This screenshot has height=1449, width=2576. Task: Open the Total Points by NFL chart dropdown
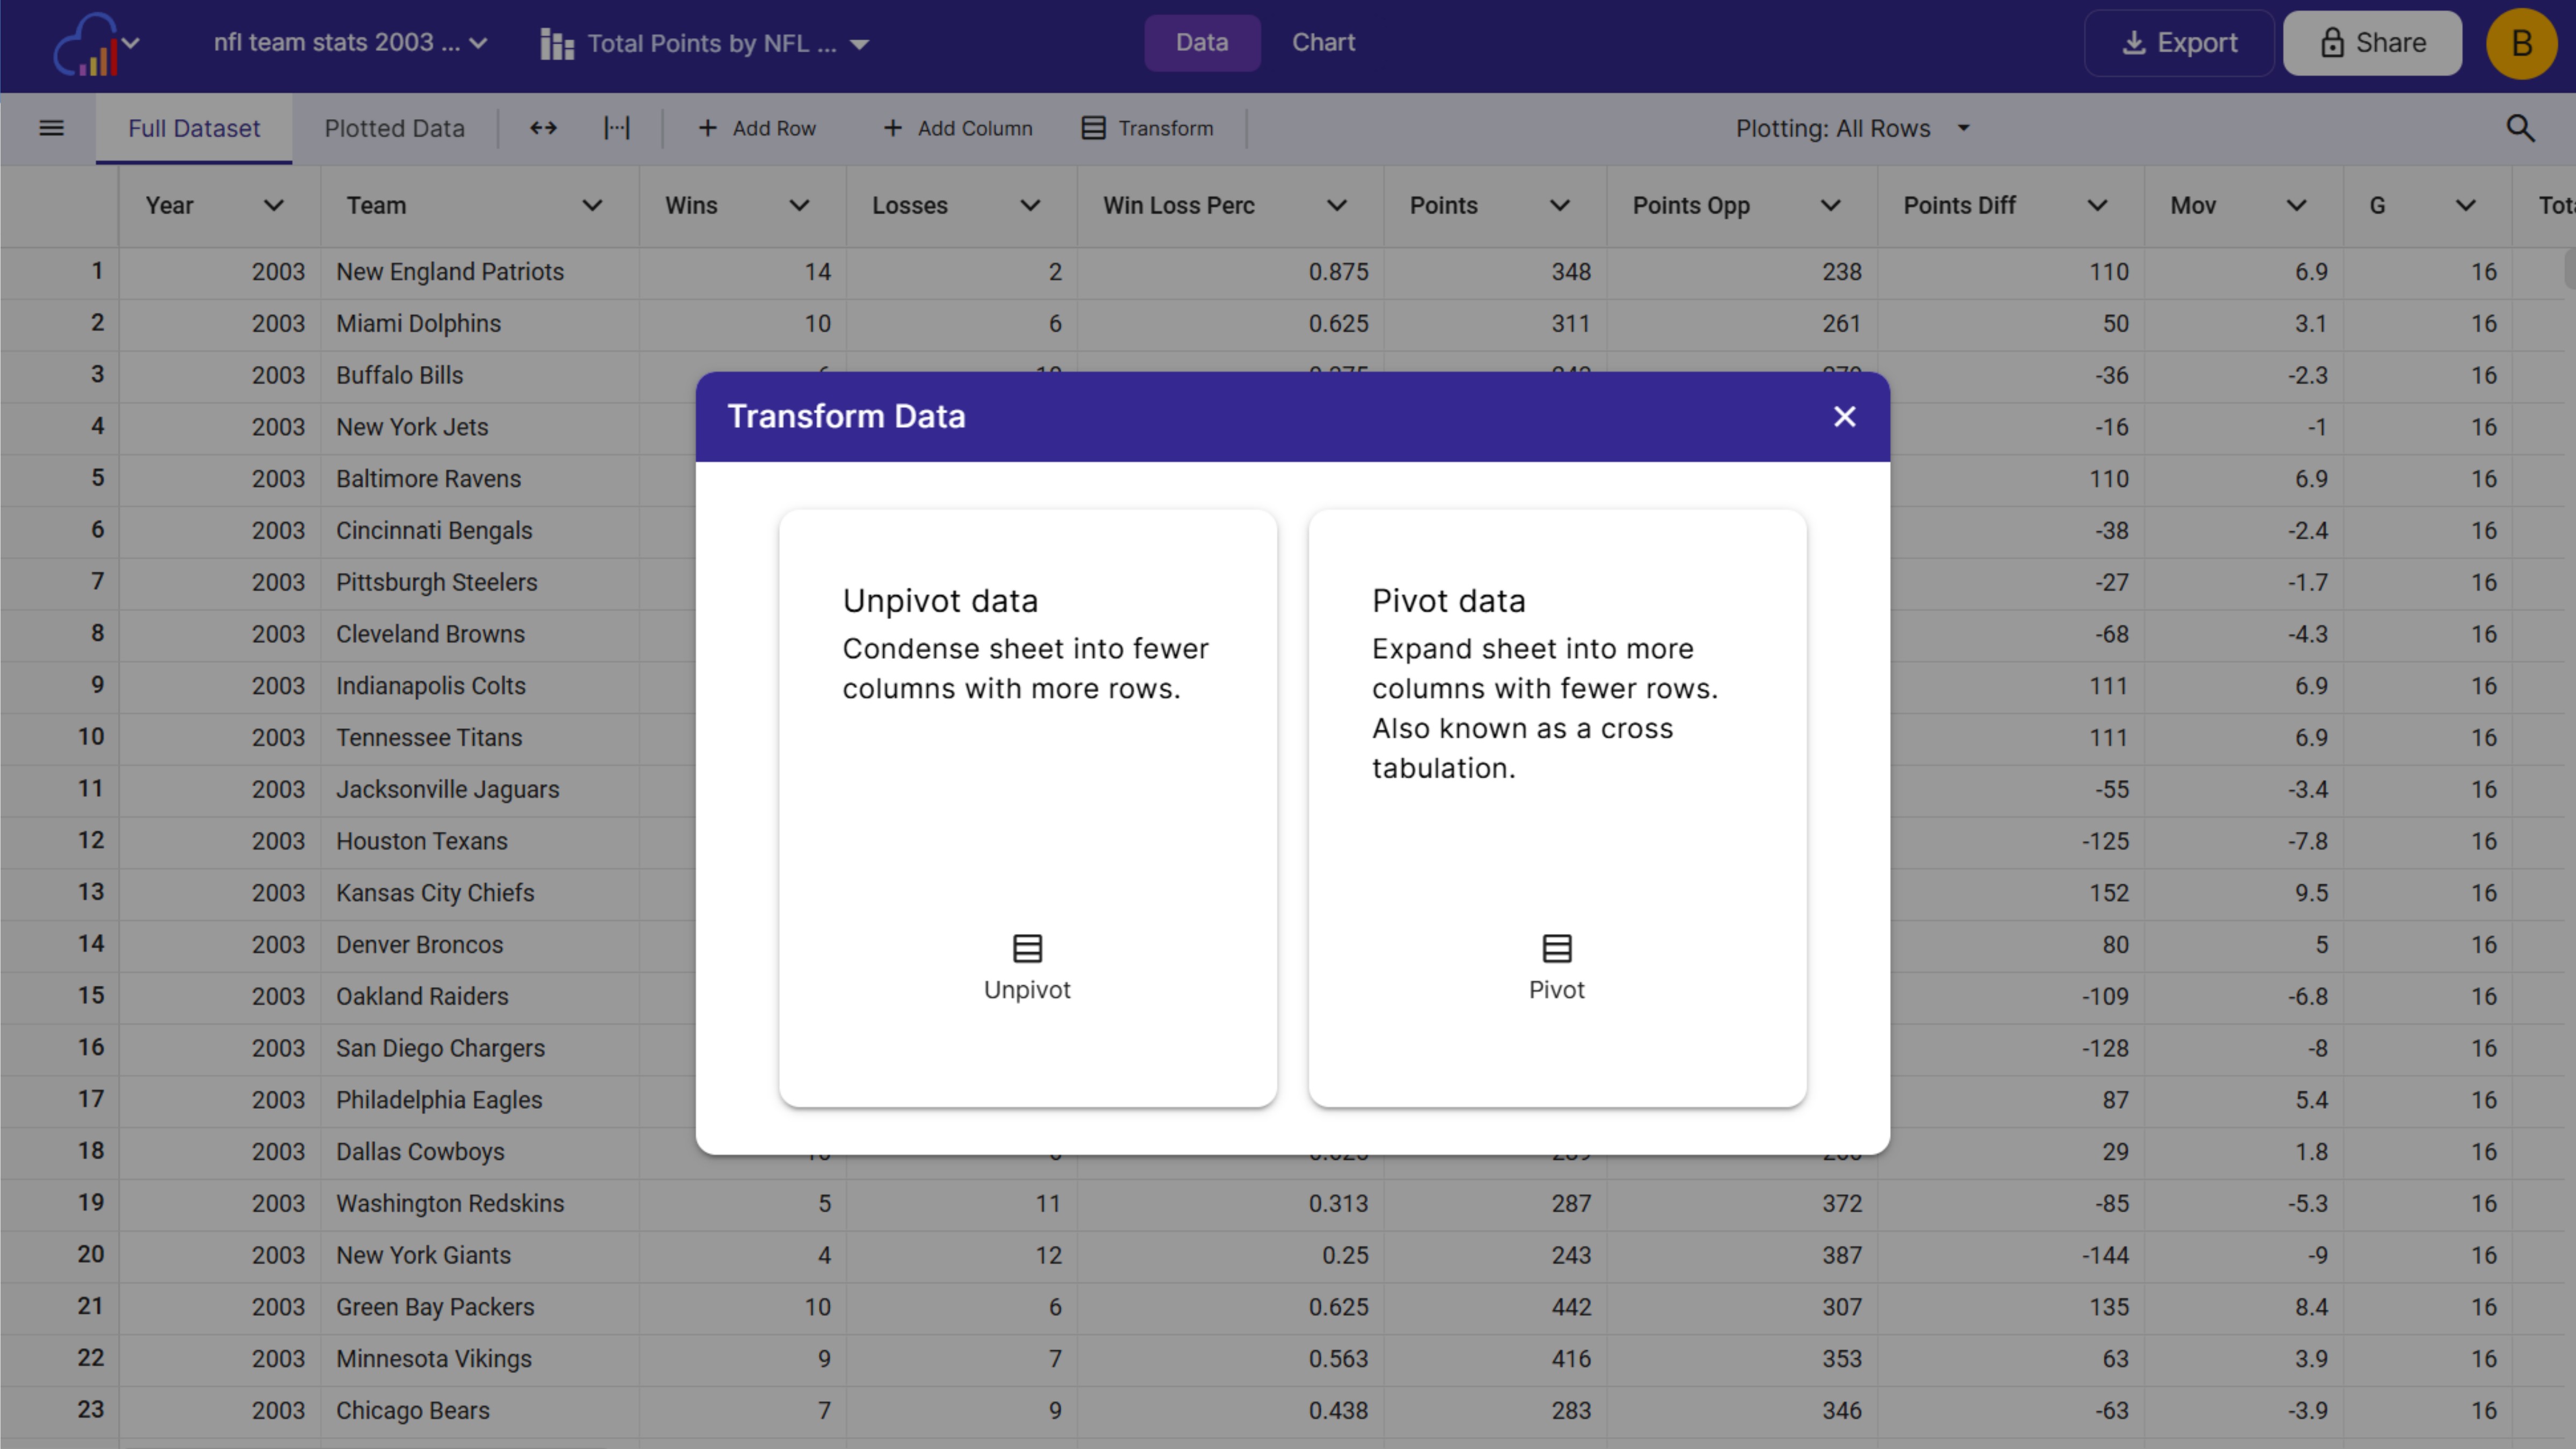click(859, 44)
